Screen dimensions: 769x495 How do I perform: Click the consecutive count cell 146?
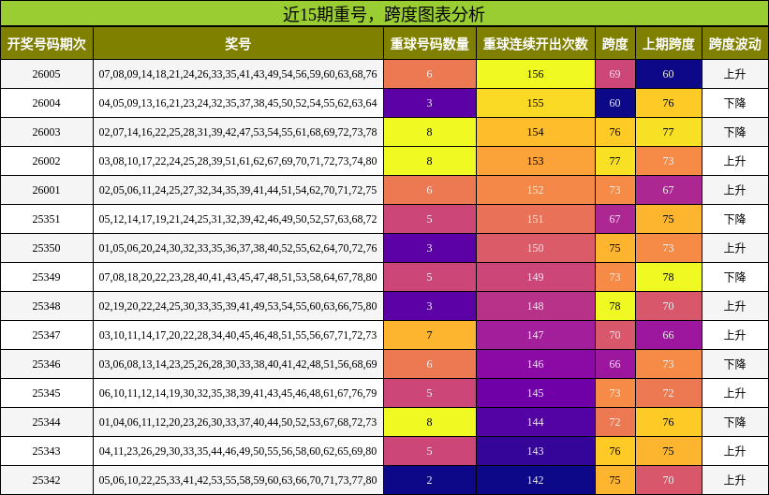[536, 364]
